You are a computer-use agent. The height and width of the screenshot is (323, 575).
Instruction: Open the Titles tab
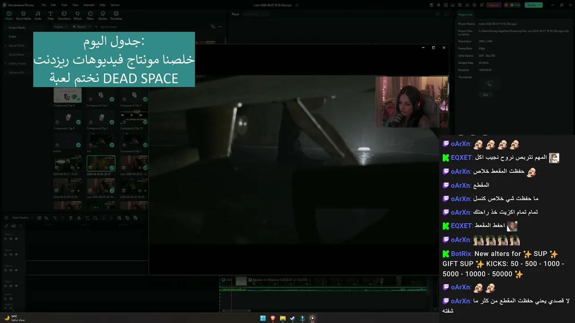(x=51, y=16)
